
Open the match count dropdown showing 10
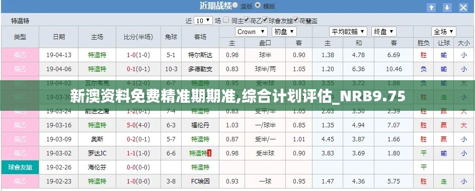(203, 21)
